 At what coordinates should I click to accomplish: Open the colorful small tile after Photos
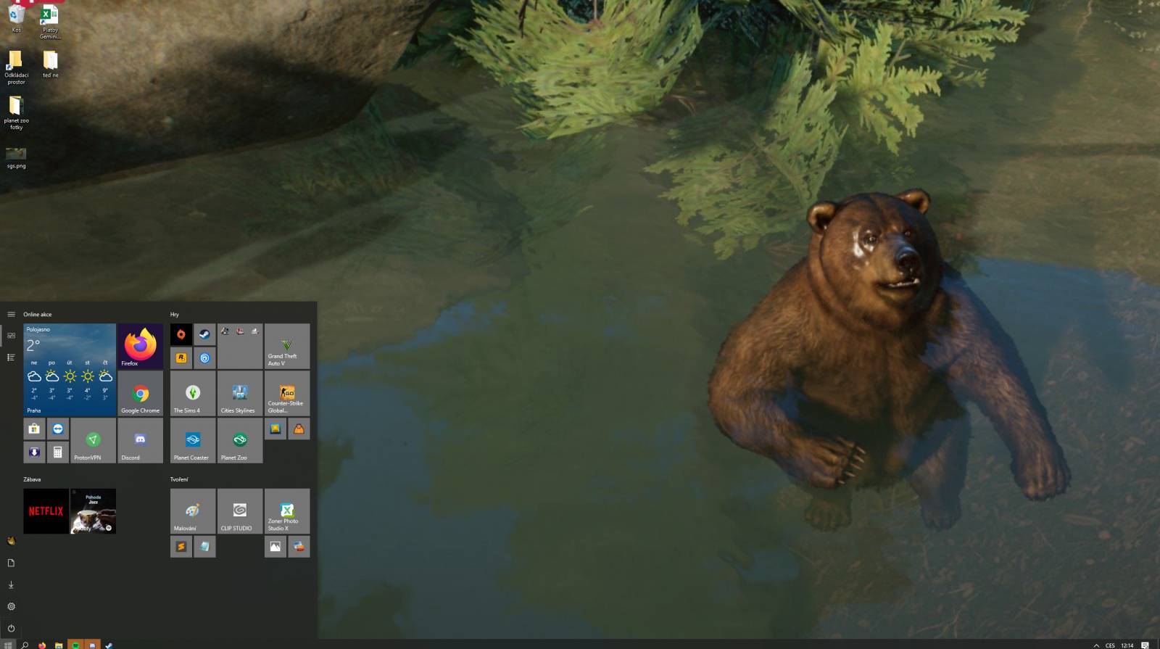pos(299,547)
